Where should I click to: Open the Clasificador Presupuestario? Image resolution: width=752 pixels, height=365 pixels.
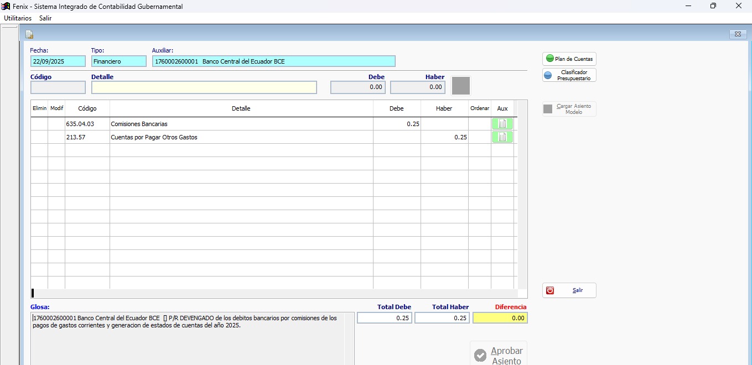click(x=569, y=75)
